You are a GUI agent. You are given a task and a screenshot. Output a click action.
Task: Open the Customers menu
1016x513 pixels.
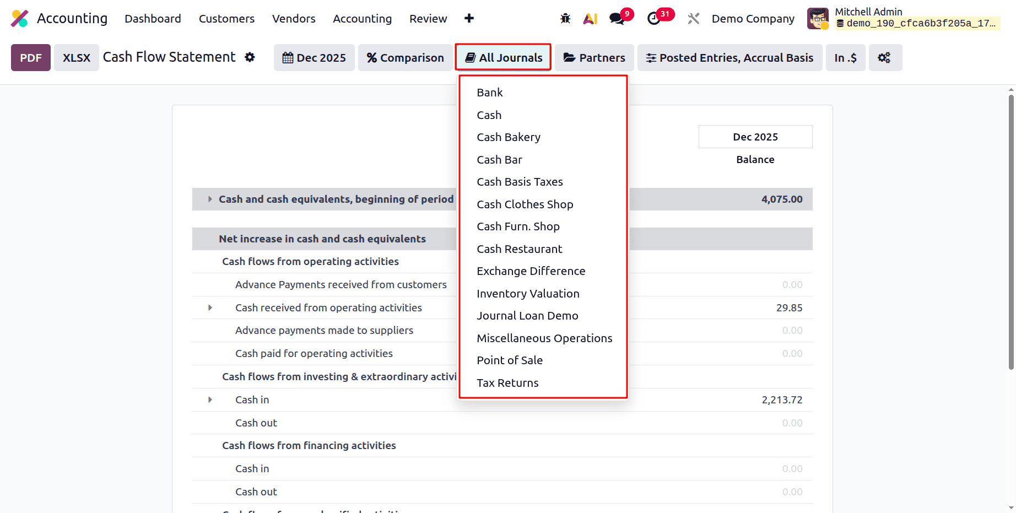click(226, 18)
